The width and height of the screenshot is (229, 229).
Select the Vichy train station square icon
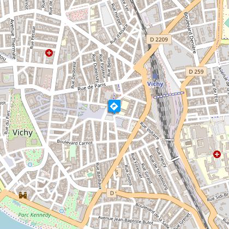[155, 76]
